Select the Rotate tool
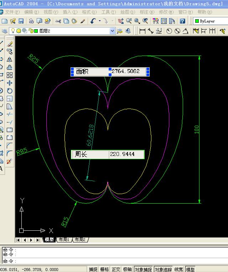 tap(10, 91)
